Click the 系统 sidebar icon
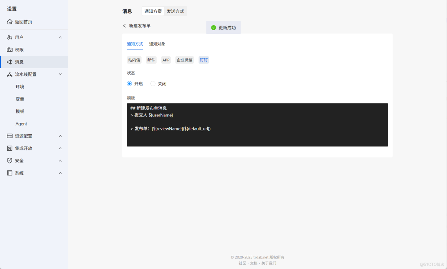This screenshot has width=447, height=269. click(9, 173)
